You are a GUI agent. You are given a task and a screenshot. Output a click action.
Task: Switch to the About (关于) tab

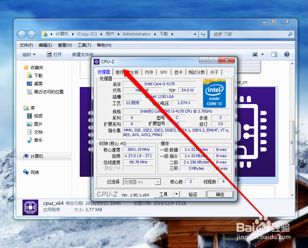point(214,72)
